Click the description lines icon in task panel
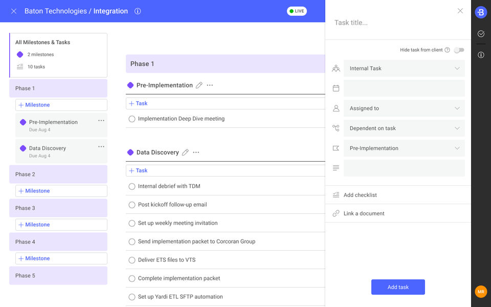 click(336, 168)
